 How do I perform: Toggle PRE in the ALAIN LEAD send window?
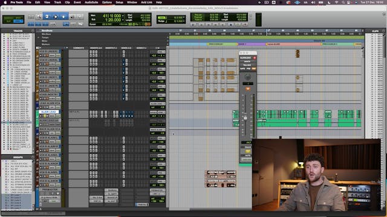(249, 69)
